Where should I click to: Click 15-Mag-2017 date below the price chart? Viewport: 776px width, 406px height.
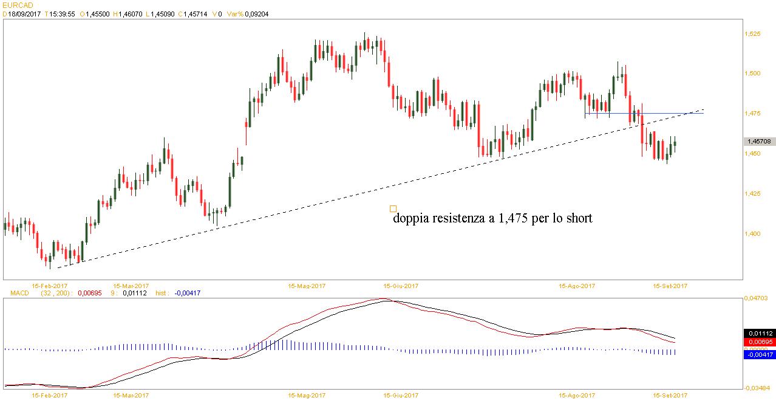coord(308,286)
